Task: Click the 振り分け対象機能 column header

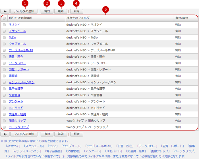Action: (20, 18)
